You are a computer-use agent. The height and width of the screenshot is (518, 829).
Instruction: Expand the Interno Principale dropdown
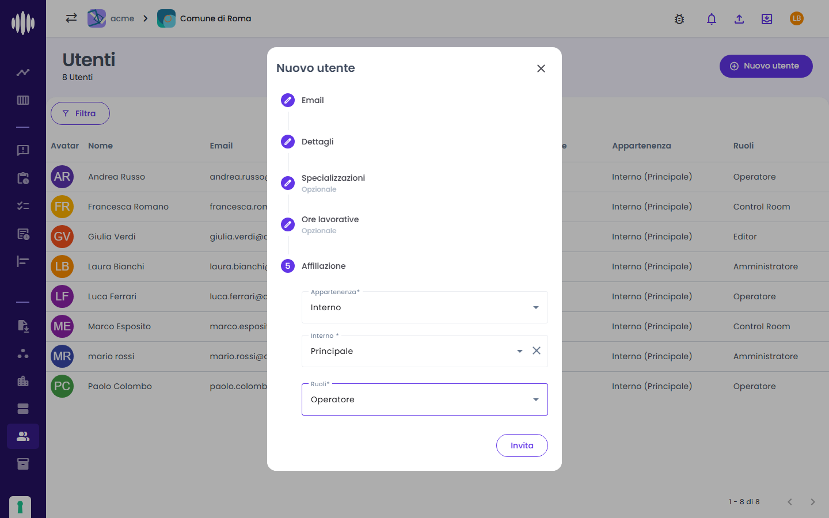(520, 351)
